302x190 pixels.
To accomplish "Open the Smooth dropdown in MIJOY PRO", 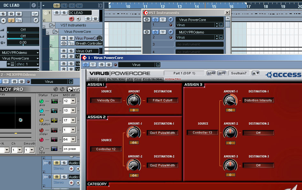I will coord(32,150).
